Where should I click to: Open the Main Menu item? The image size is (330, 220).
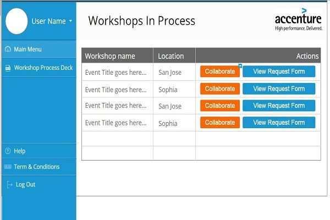coord(28,50)
